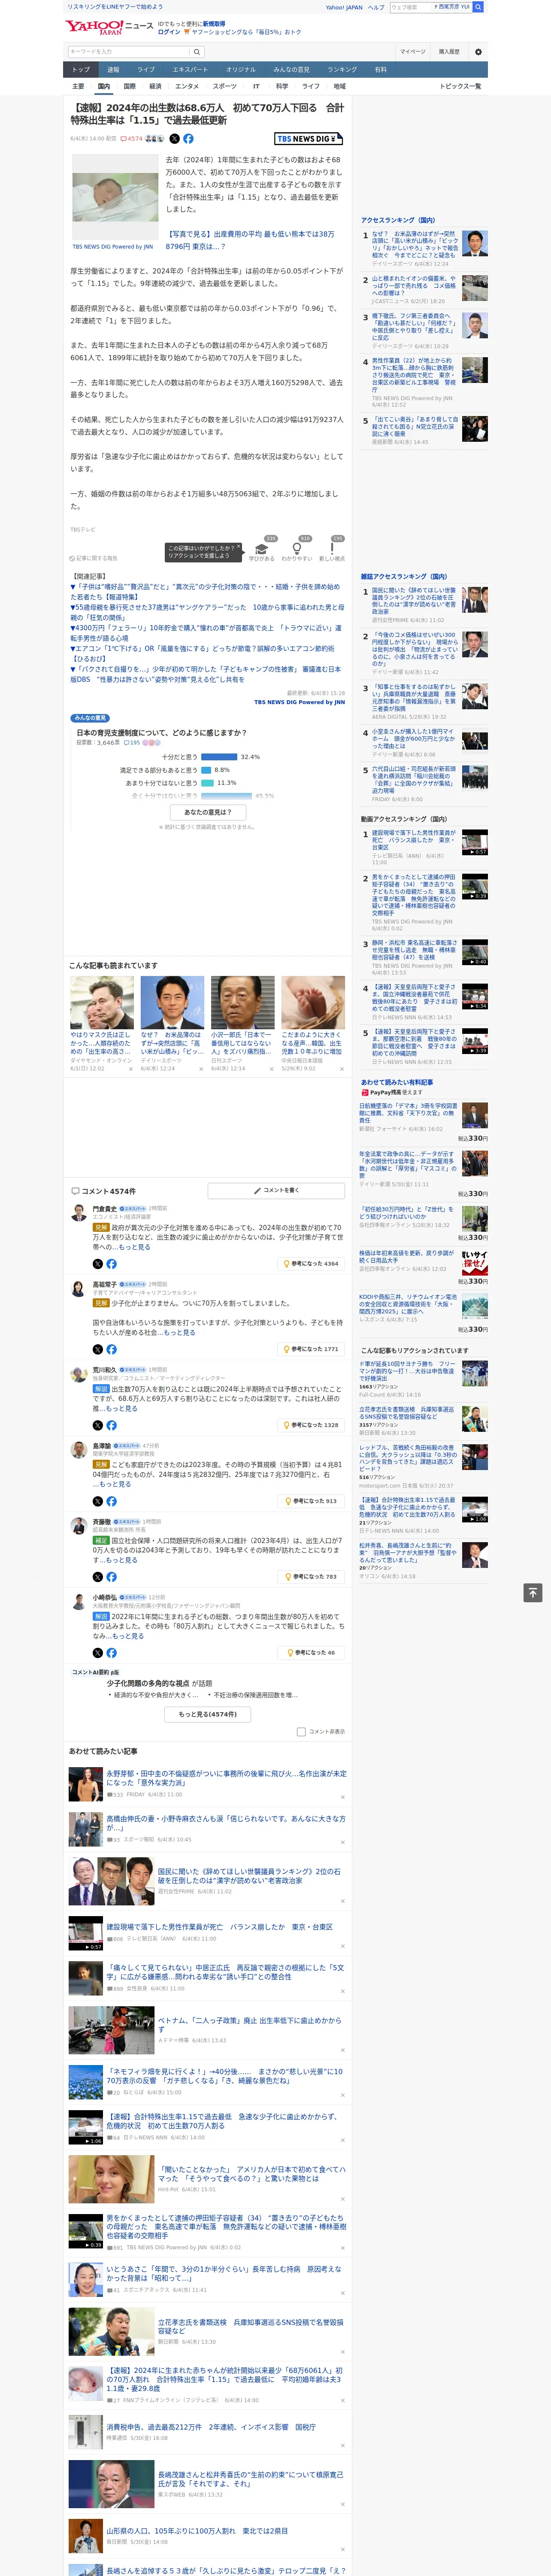551x2576 pixels.
Task: Click the comment count 4574 bubble near date
Action: click(132, 139)
